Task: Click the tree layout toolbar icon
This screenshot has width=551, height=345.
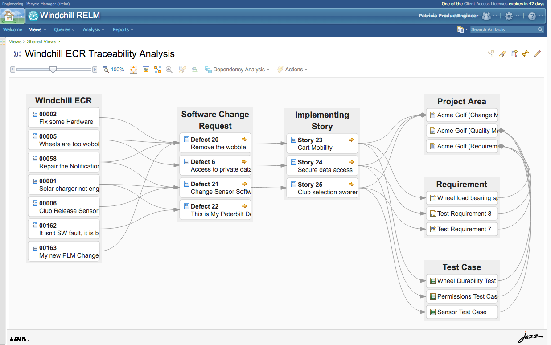Action: pyautogui.click(x=158, y=70)
